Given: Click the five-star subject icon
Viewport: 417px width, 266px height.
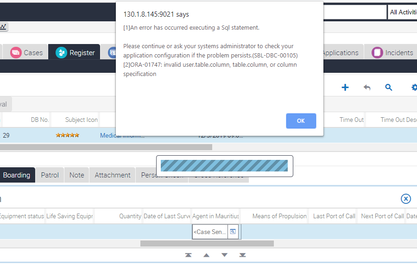Looking at the screenshot, I should tap(68, 135).
